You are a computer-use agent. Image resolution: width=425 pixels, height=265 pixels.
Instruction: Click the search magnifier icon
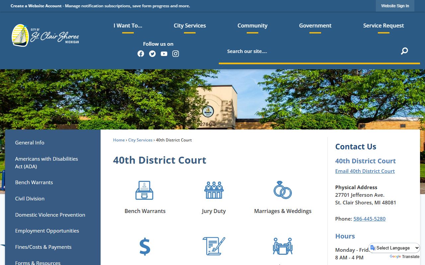404,51
